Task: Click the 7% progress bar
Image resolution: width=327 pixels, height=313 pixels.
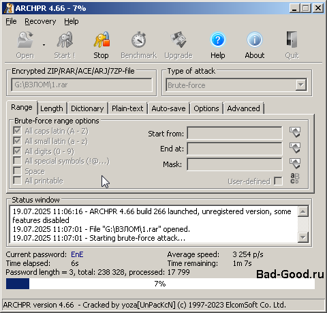Action: tap(160, 284)
